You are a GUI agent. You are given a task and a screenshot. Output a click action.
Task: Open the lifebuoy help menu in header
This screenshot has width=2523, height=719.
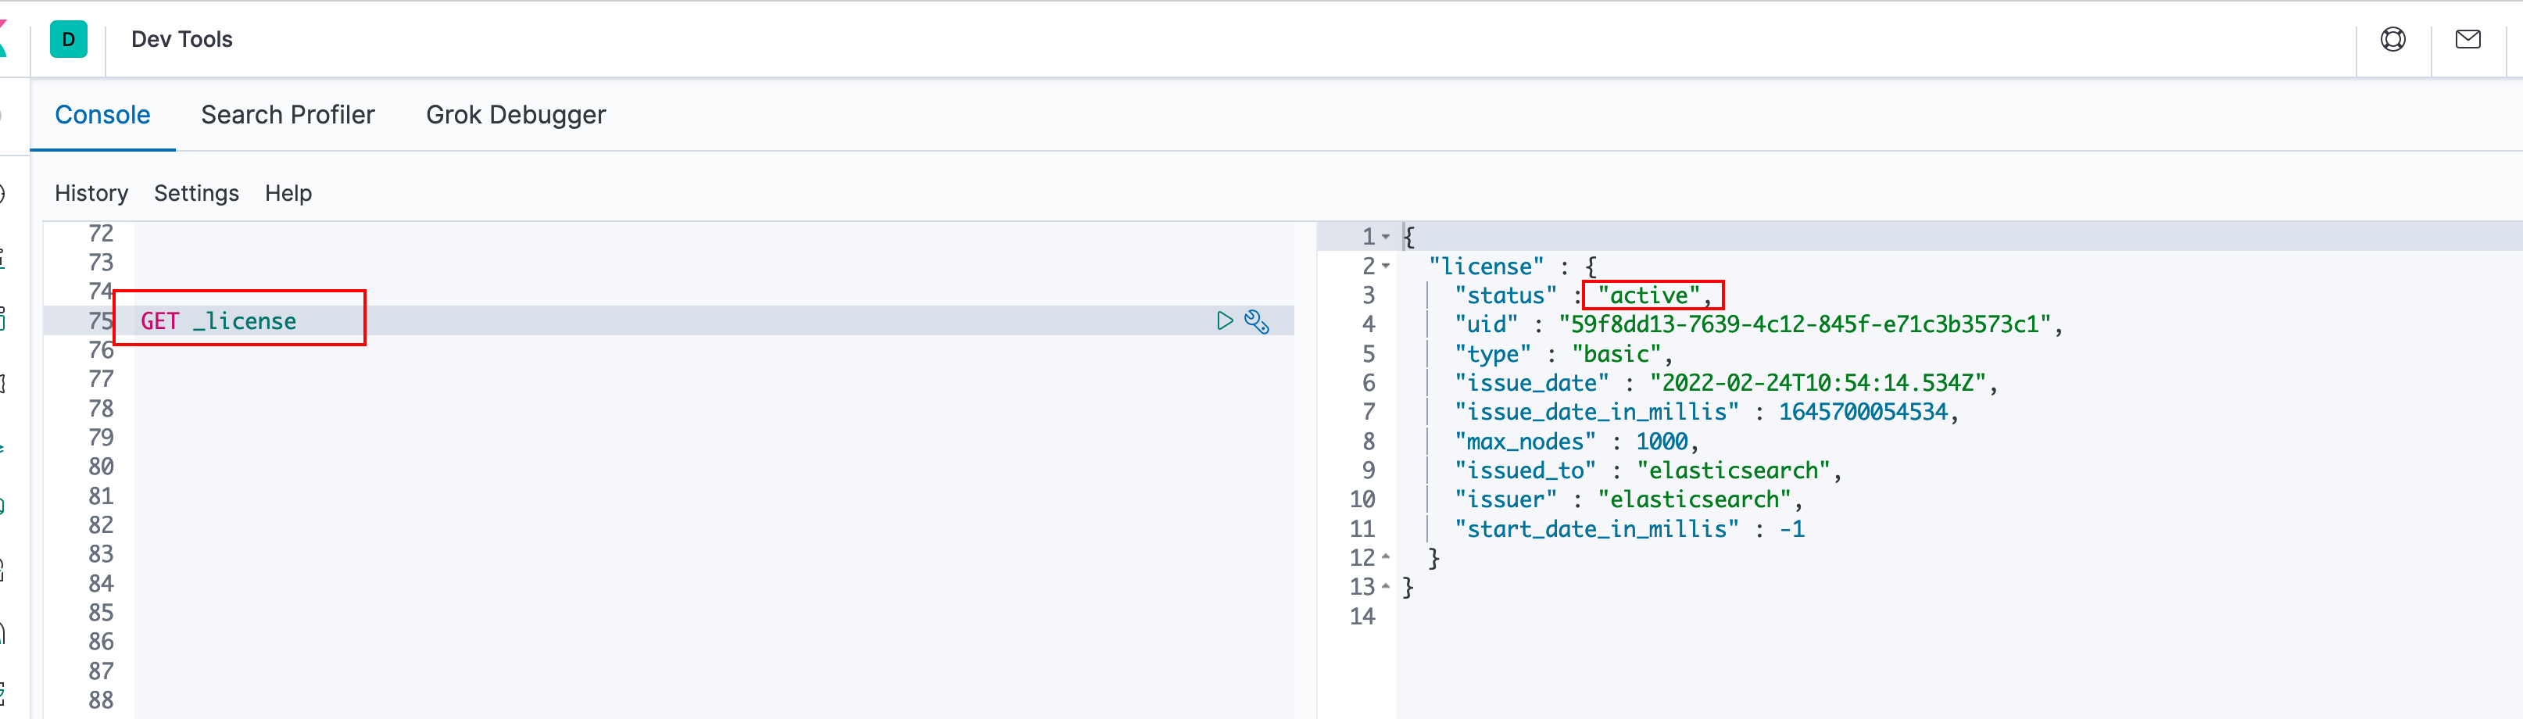pyautogui.click(x=2392, y=39)
